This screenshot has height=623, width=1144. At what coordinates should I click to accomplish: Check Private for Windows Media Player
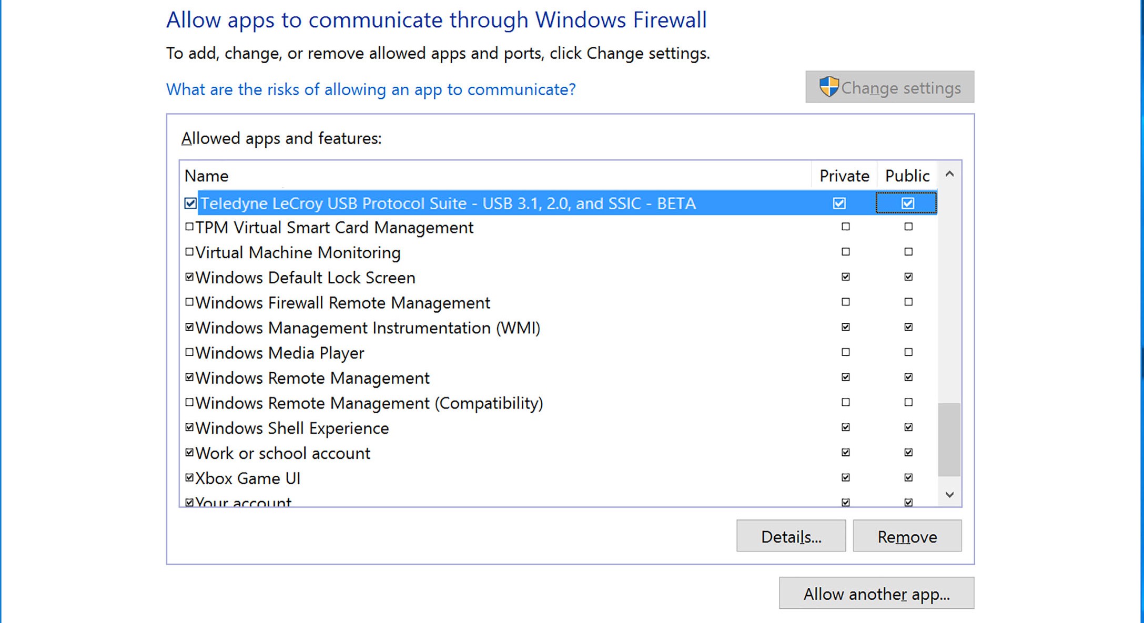pos(845,352)
